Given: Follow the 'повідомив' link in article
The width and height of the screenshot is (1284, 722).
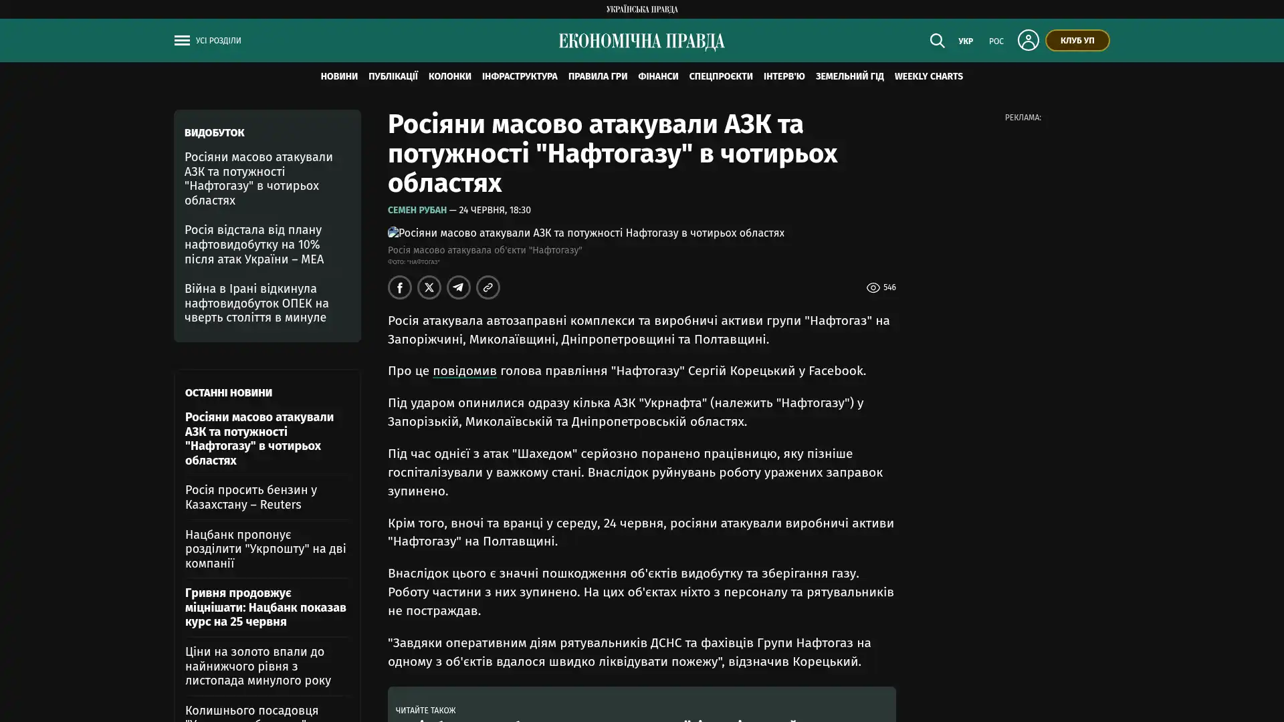Looking at the screenshot, I should point(465,371).
